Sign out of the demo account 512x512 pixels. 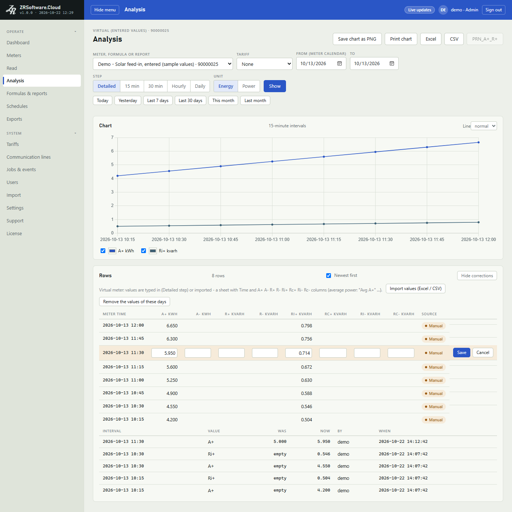(x=493, y=10)
